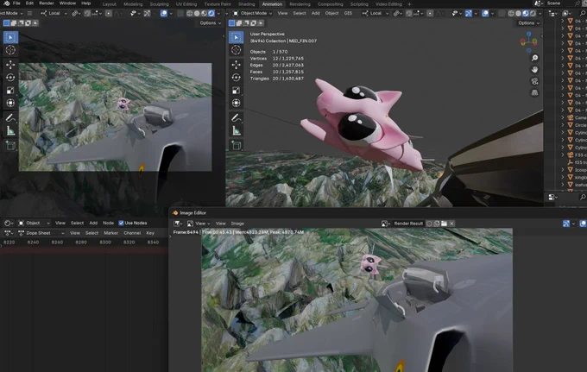
Task: Switch right viewport to material preview shading
Action: pos(525,13)
